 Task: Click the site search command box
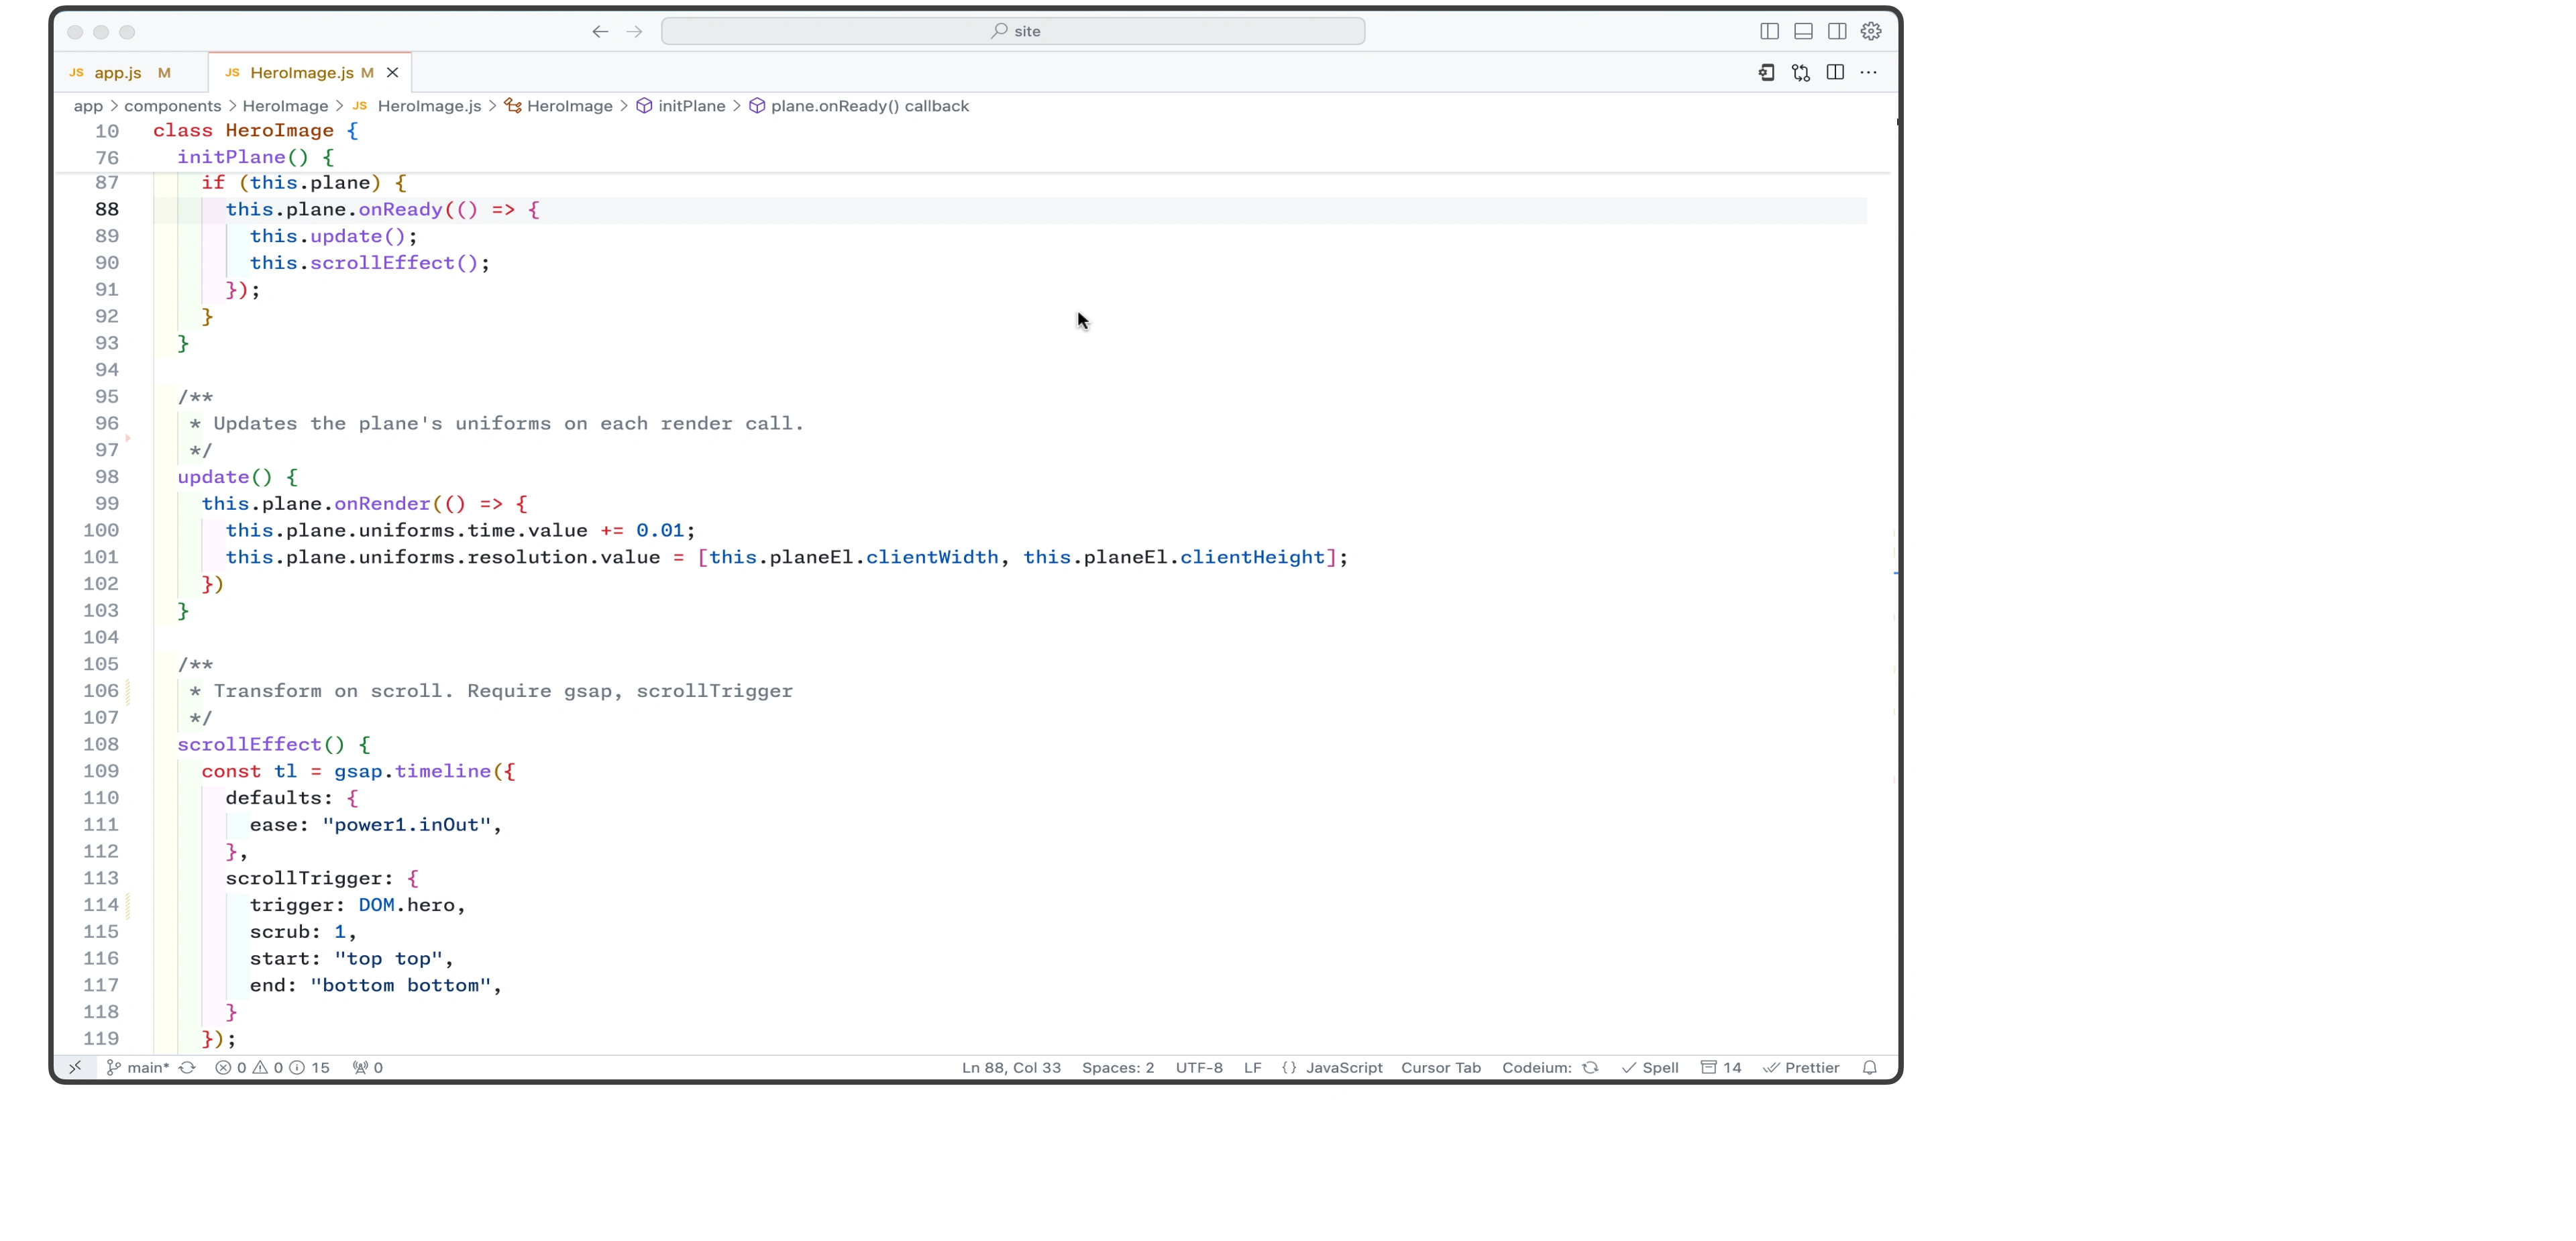(x=1012, y=31)
